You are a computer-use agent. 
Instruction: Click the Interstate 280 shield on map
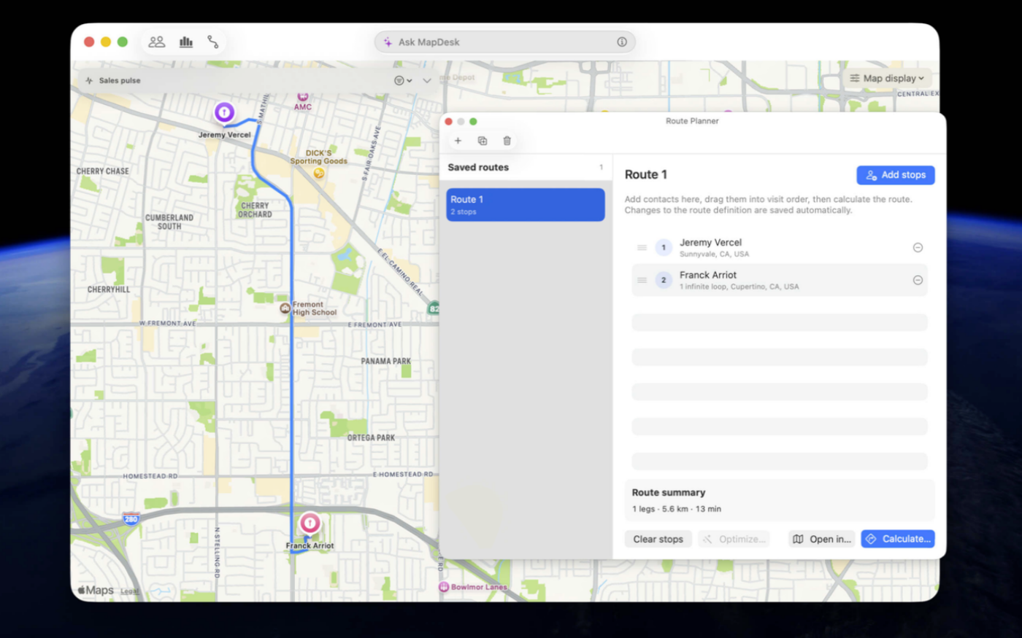(x=131, y=518)
